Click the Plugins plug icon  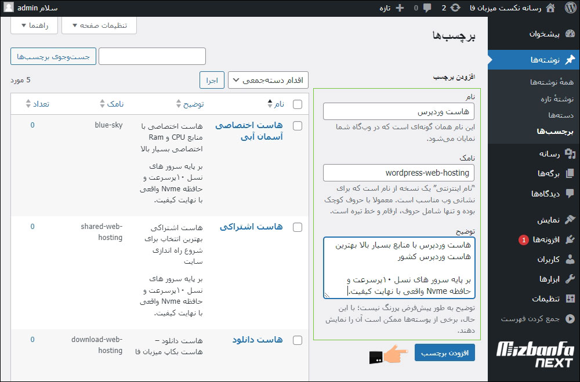coord(570,239)
